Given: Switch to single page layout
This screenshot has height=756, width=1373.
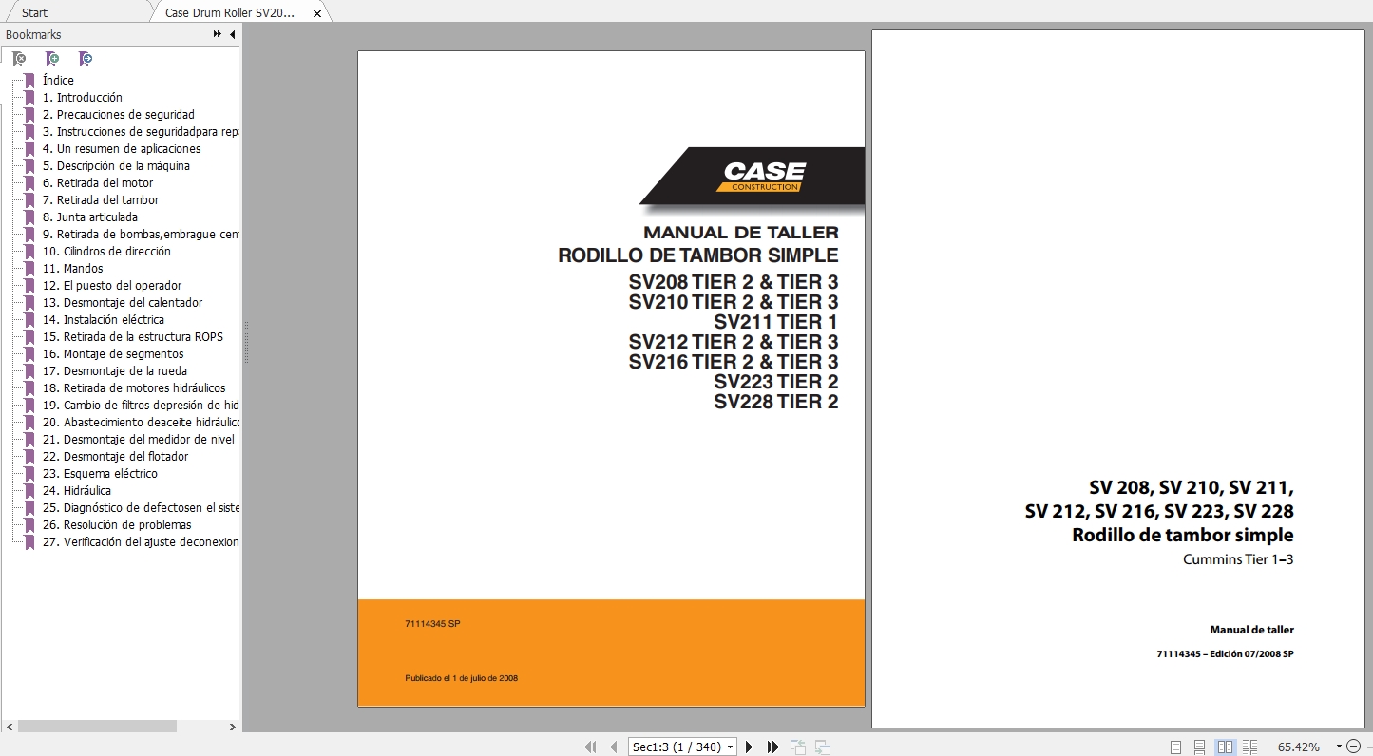Looking at the screenshot, I should (x=1176, y=747).
